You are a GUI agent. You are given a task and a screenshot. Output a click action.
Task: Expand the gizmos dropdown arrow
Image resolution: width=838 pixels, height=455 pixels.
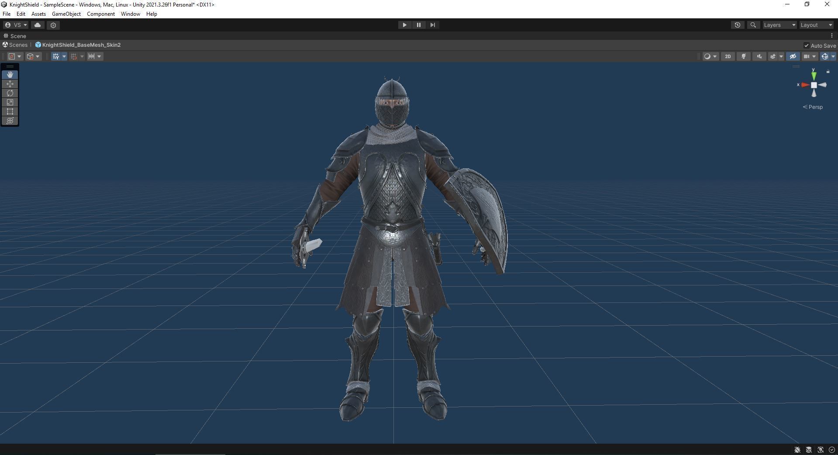point(833,56)
